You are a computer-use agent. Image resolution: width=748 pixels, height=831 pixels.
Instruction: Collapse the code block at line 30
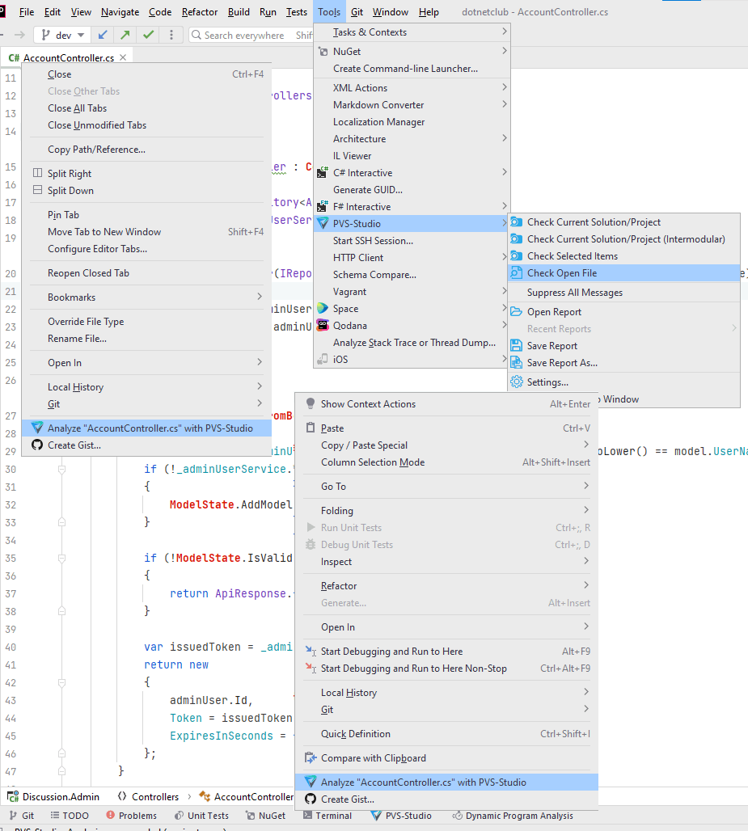(61, 470)
